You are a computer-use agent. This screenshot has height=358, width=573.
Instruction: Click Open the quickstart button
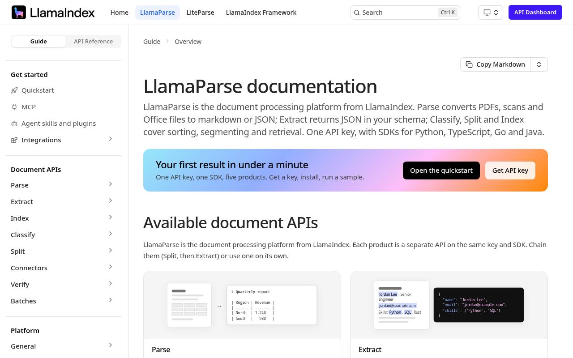pos(441,170)
